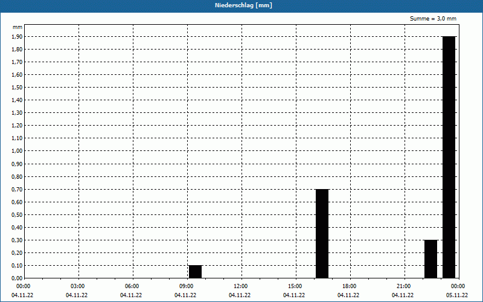
Task: Click the 18:00 axis tick label
Action: click(350, 286)
